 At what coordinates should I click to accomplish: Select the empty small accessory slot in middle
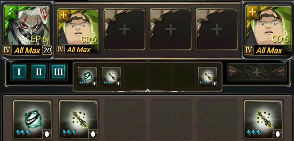[160, 76]
